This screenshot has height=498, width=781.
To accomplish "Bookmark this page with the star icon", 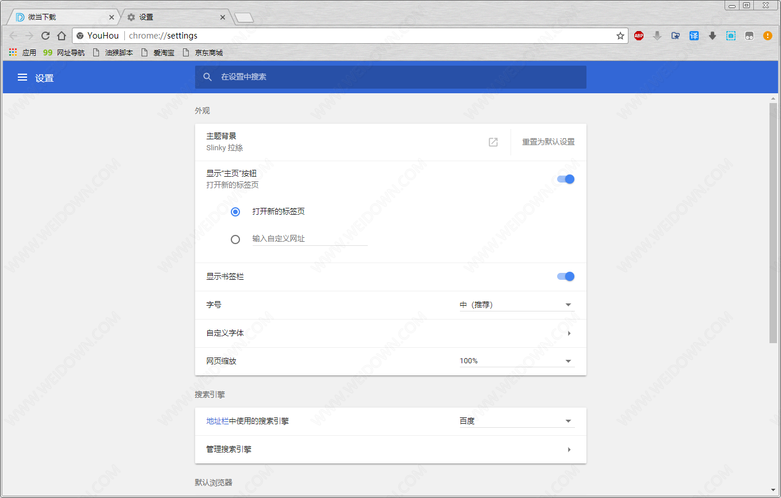I will click(620, 36).
